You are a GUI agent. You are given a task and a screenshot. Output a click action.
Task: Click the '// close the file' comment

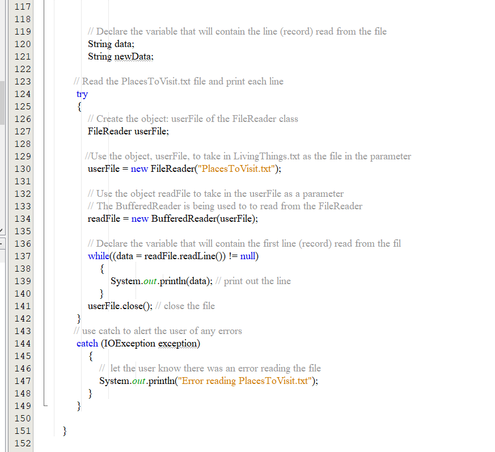click(185, 306)
